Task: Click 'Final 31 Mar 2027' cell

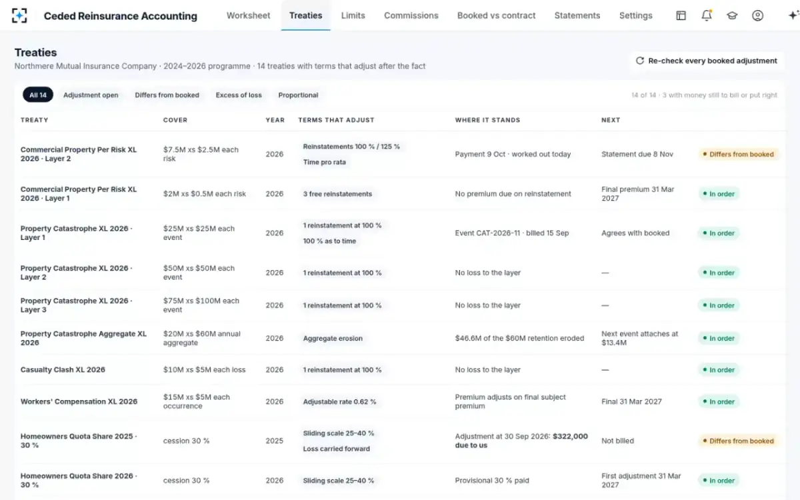Action: (631, 401)
